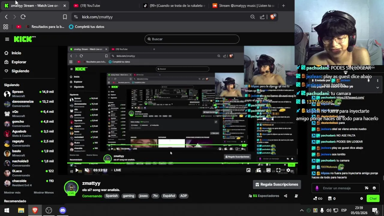384x216 pixels.
Task: Unmute the stream player volume
Action: click(87, 170)
